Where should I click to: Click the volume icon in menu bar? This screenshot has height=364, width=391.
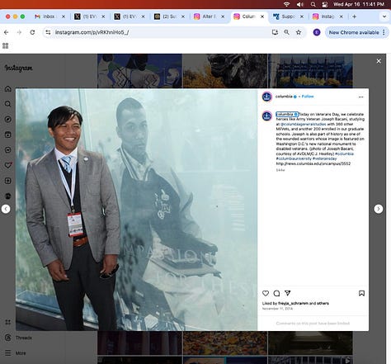[x=299, y=4]
